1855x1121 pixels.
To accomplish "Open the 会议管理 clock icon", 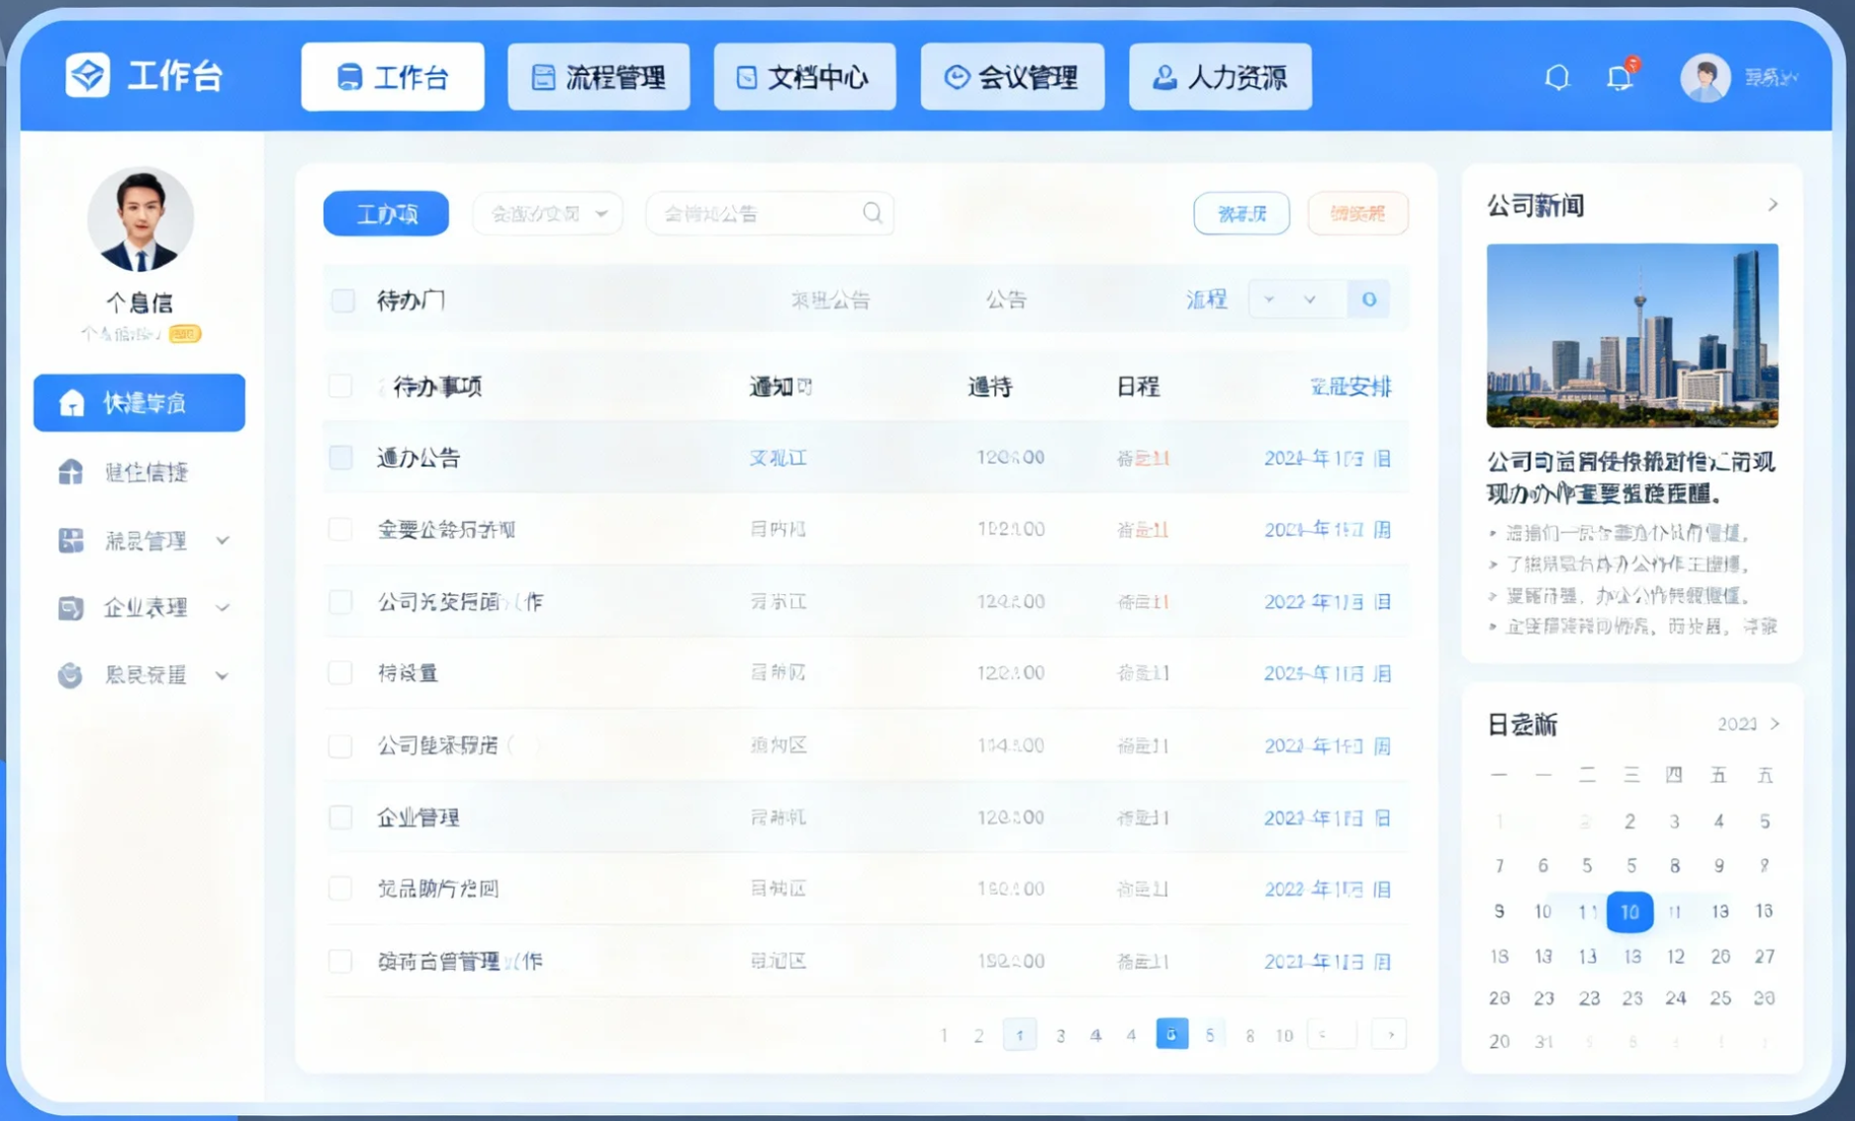I will point(955,76).
